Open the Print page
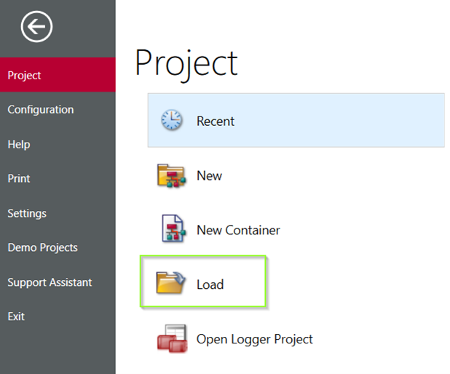Viewport: 450px width, 374px height. coord(19,178)
